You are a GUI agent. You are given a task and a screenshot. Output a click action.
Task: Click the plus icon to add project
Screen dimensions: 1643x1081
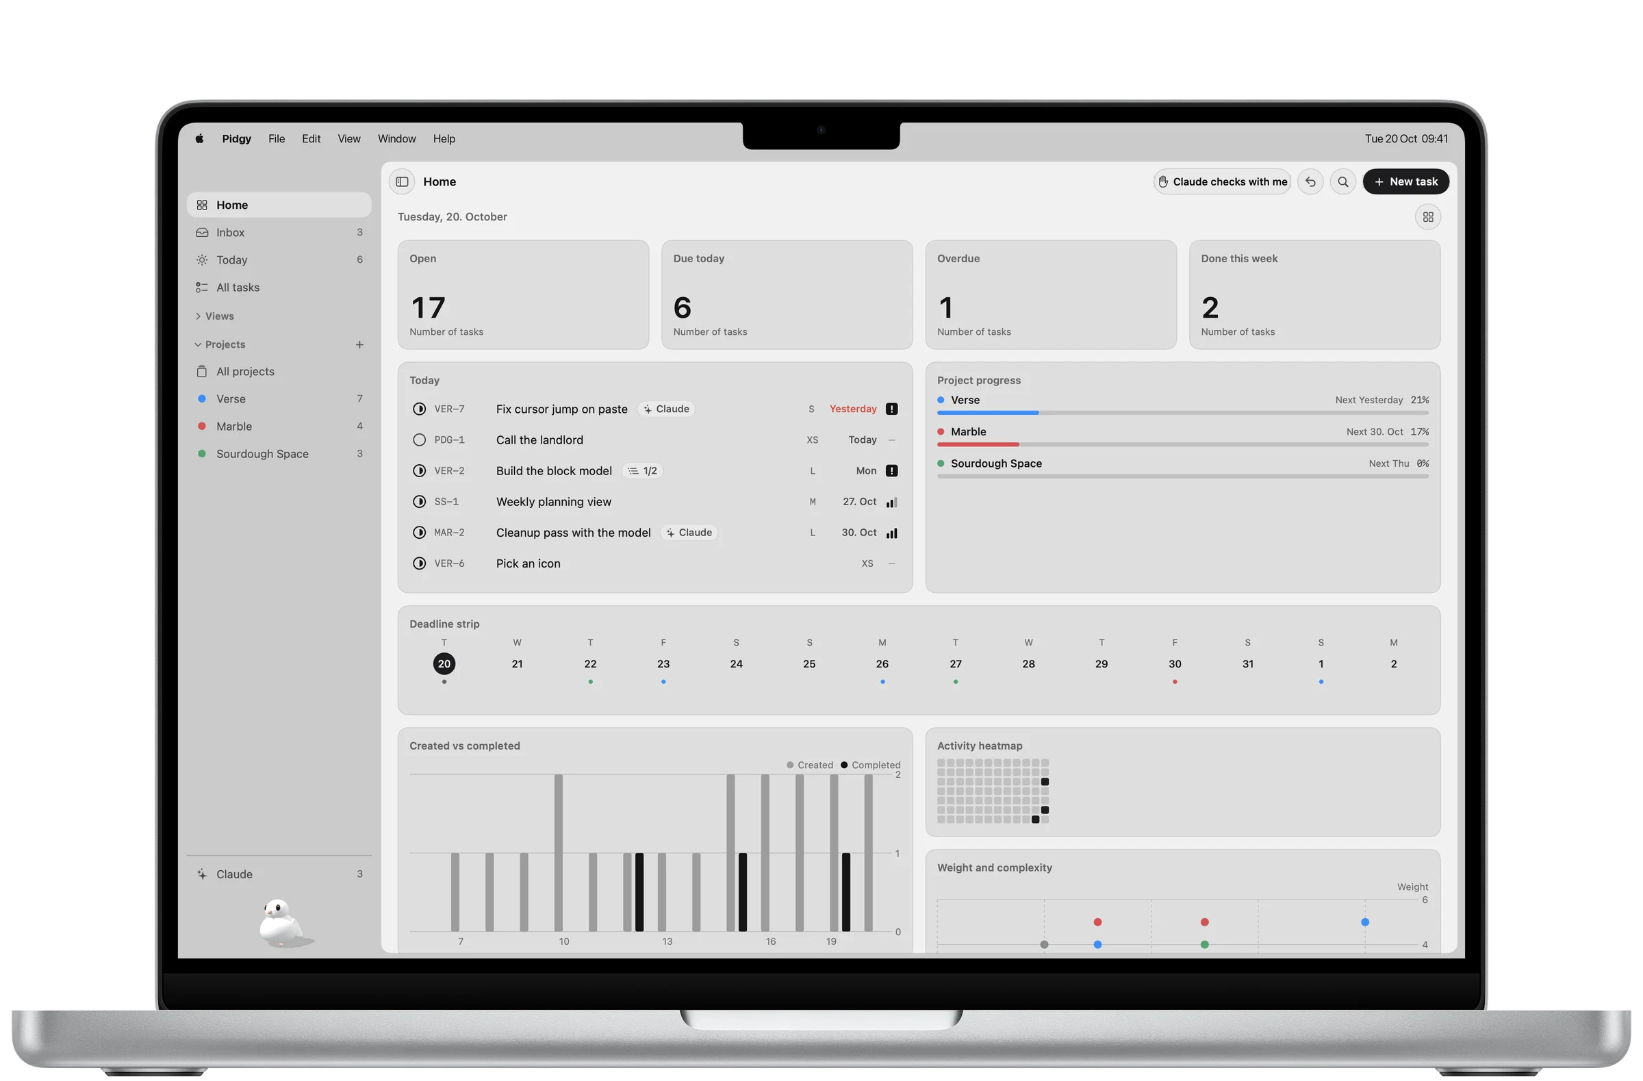click(359, 344)
